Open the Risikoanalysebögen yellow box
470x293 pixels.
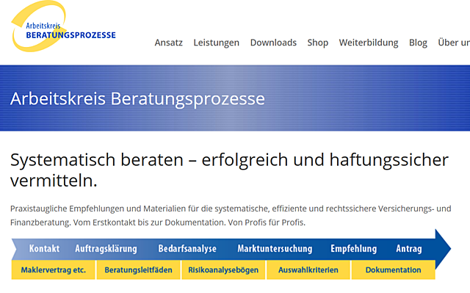click(223, 270)
